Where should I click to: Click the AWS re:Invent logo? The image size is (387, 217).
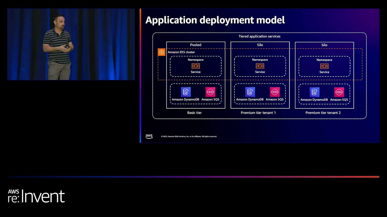pos(36,196)
